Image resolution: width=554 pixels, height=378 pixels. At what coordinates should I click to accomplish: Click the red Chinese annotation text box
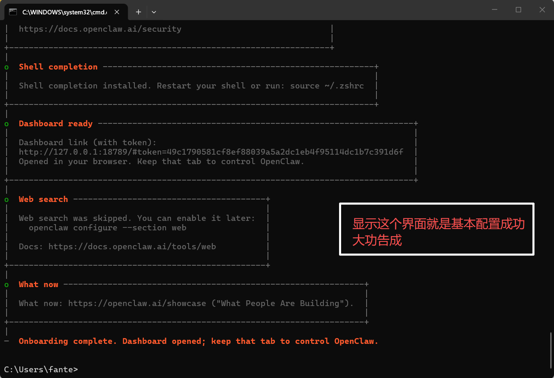[x=436, y=229]
